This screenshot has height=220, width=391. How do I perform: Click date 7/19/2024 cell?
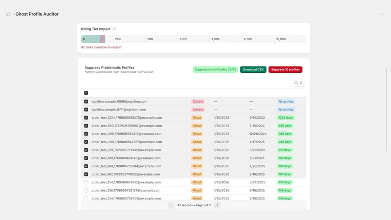pos(257,126)
